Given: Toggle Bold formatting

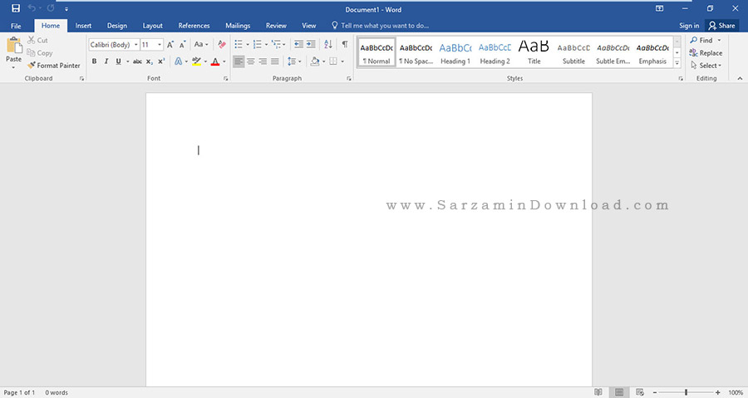Looking at the screenshot, I should [95, 61].
